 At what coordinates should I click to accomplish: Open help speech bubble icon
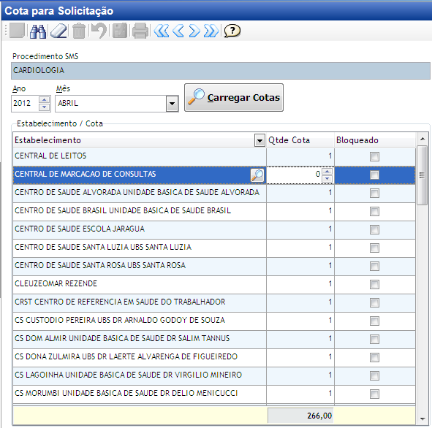tap(232, 31)
